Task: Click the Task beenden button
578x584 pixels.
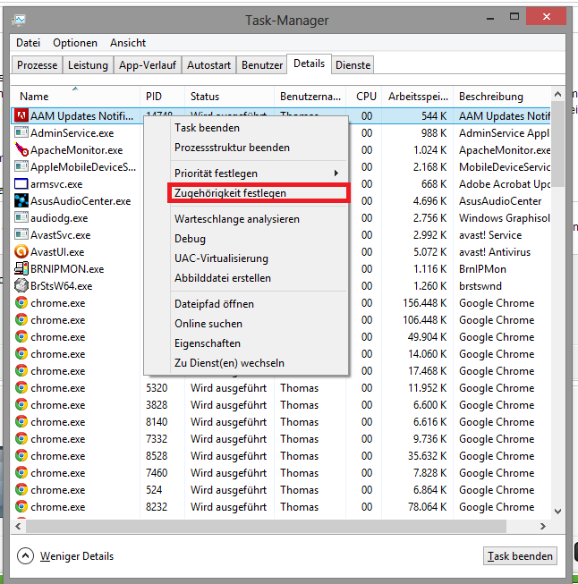Action: point(519,556)
